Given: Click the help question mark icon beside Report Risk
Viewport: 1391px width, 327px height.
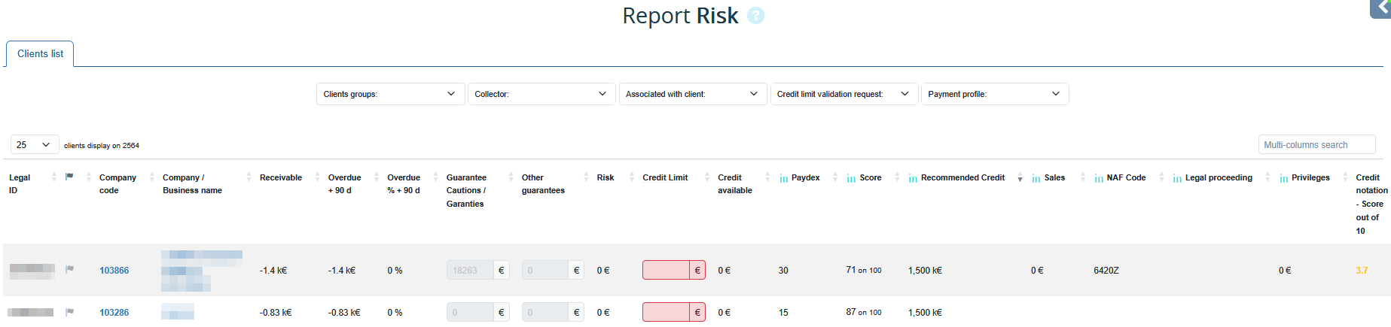Looking at the screenshot, I should click(x=755, y=16).
